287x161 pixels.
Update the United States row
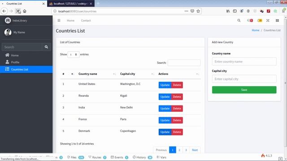tap(165, 85)
